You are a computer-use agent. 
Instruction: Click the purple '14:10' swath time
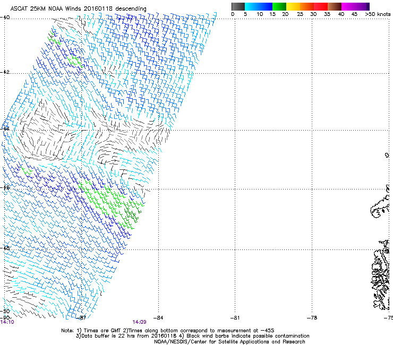pos(7,322)
